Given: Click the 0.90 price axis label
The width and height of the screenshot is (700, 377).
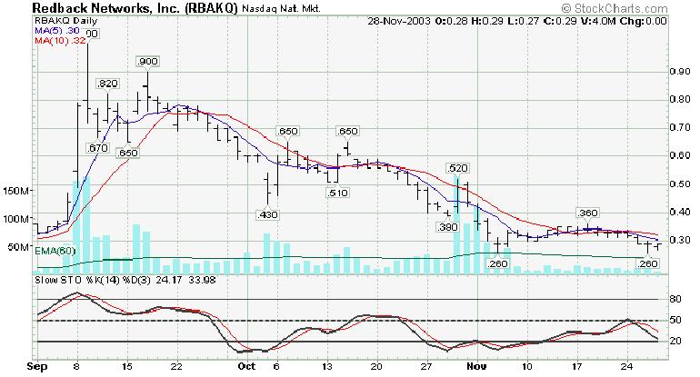Looking at the screenshot, I should pos(680,72).
